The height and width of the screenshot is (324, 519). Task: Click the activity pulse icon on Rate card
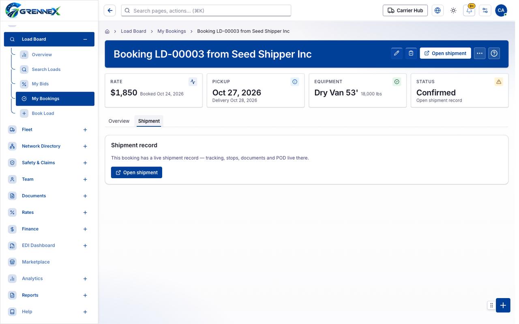pyautogui.click(x=193, y=82)
